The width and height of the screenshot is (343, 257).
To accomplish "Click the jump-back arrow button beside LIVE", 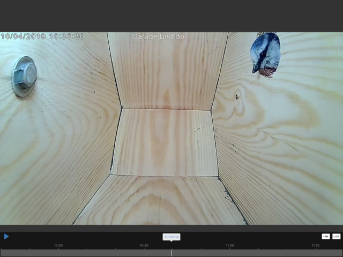I will click(x=326, y=237).
